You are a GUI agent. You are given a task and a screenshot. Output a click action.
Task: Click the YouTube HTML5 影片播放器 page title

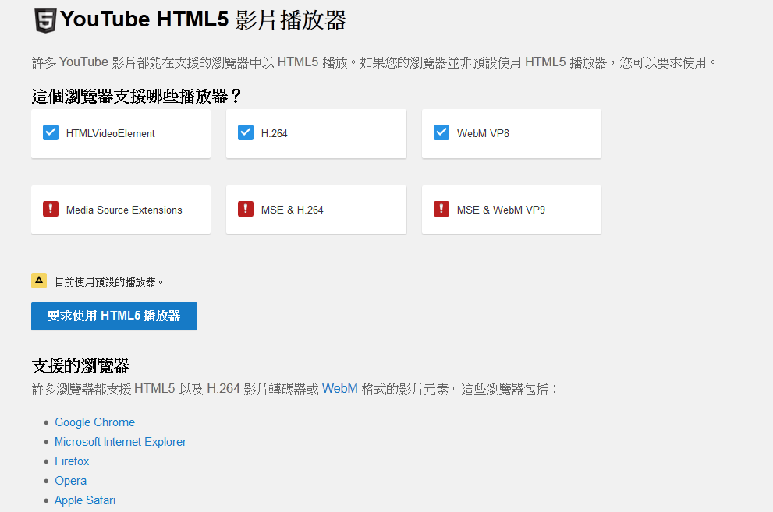203,20
